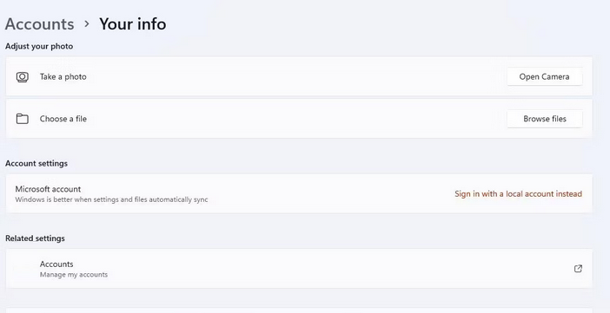
Task: Click empty area of the Microsoft account card
Action: (331, 193)
